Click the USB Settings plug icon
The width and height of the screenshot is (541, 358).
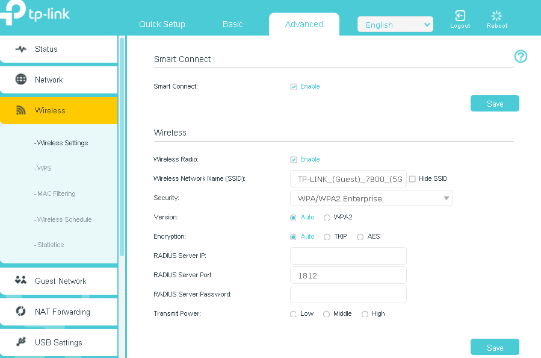coord(21,342)
